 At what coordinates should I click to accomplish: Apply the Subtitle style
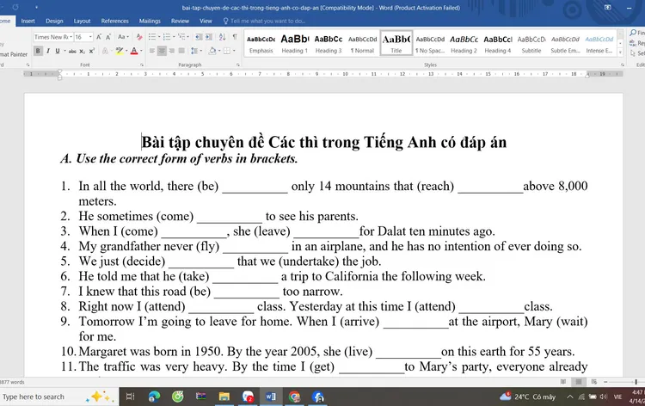click(x=531, y=43)
